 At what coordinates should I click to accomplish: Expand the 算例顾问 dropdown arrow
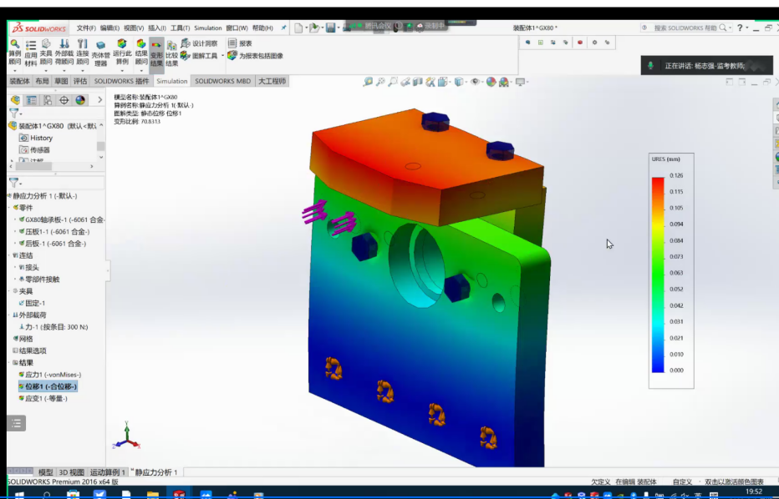tap(14, 69)
